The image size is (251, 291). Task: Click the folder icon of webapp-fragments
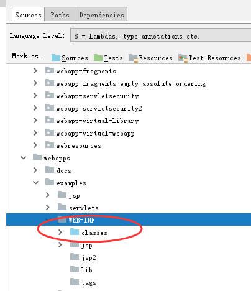50,70
